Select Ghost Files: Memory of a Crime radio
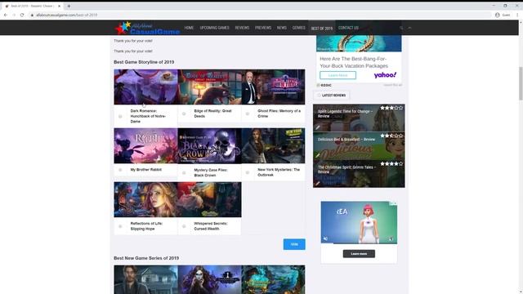 click(248, 114)
